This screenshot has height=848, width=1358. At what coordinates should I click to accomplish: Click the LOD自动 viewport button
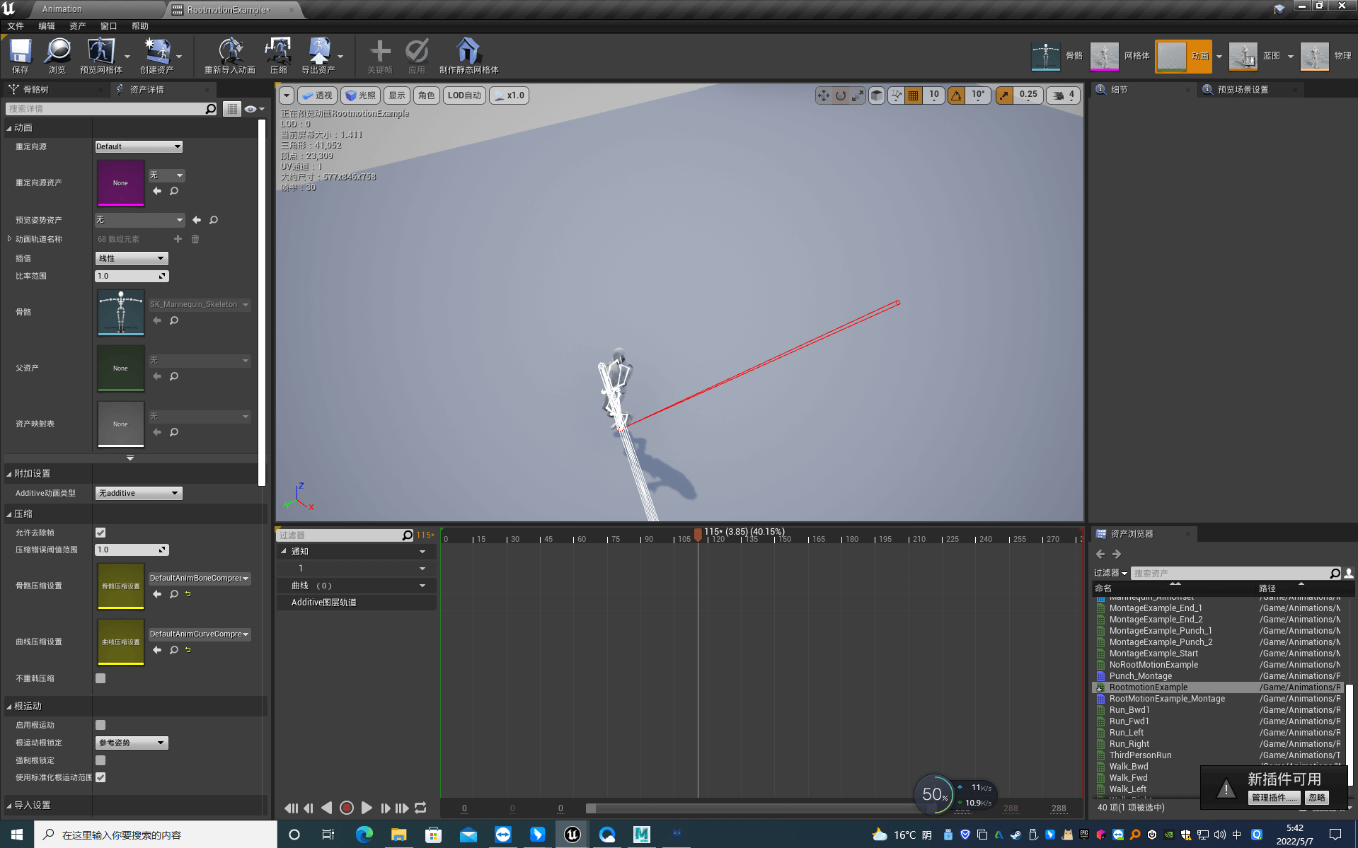click(464, 95)
